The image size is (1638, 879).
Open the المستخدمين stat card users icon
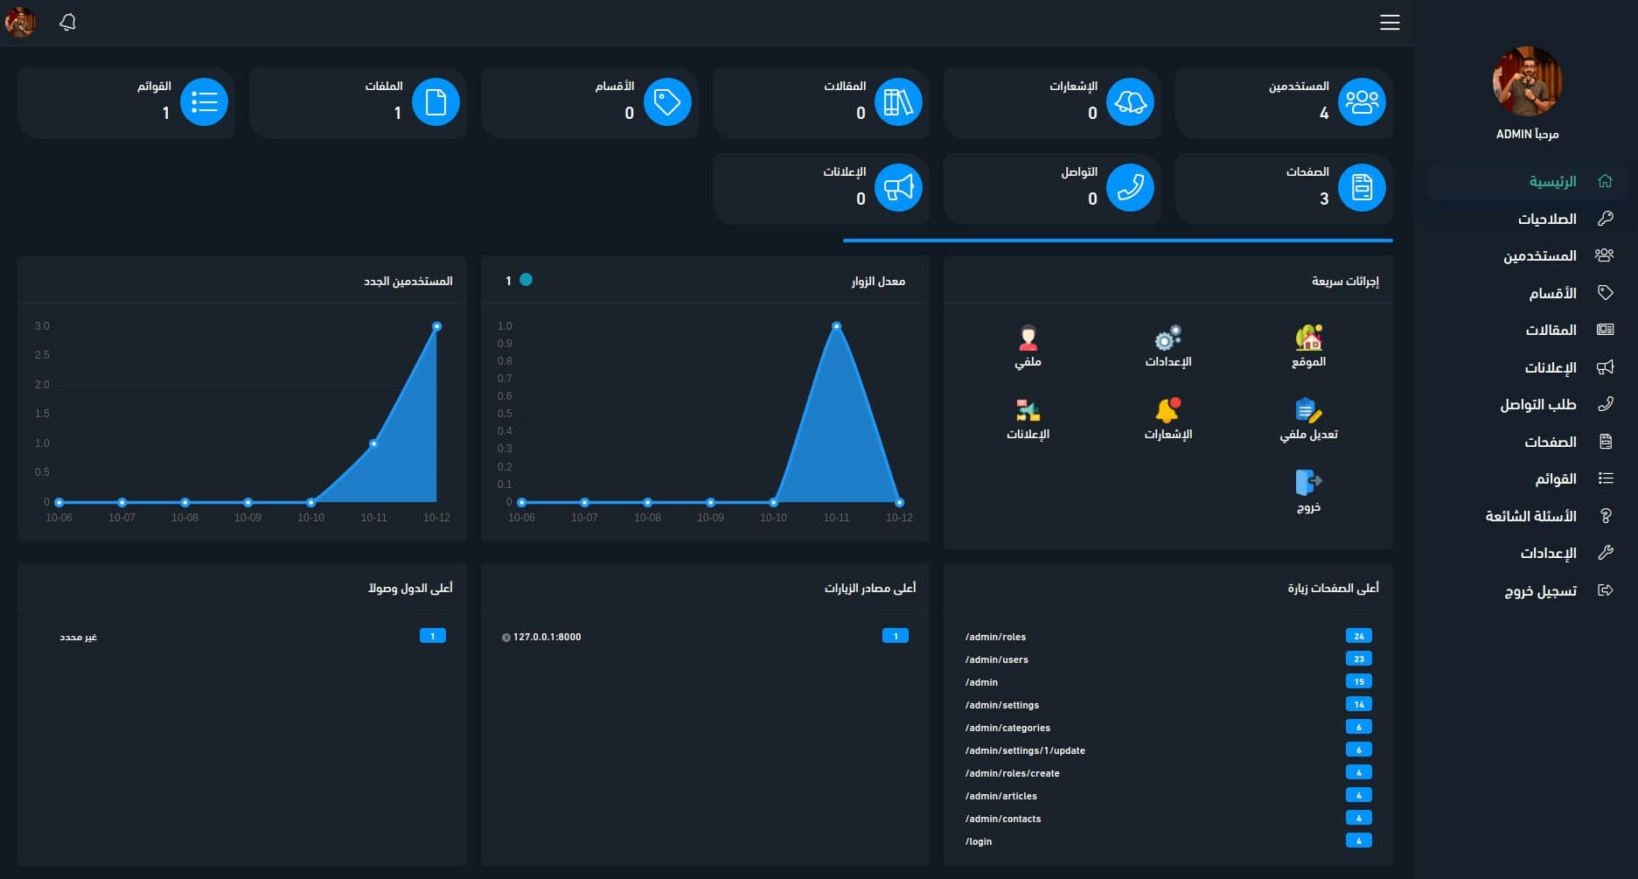[x=1361, y=101]
